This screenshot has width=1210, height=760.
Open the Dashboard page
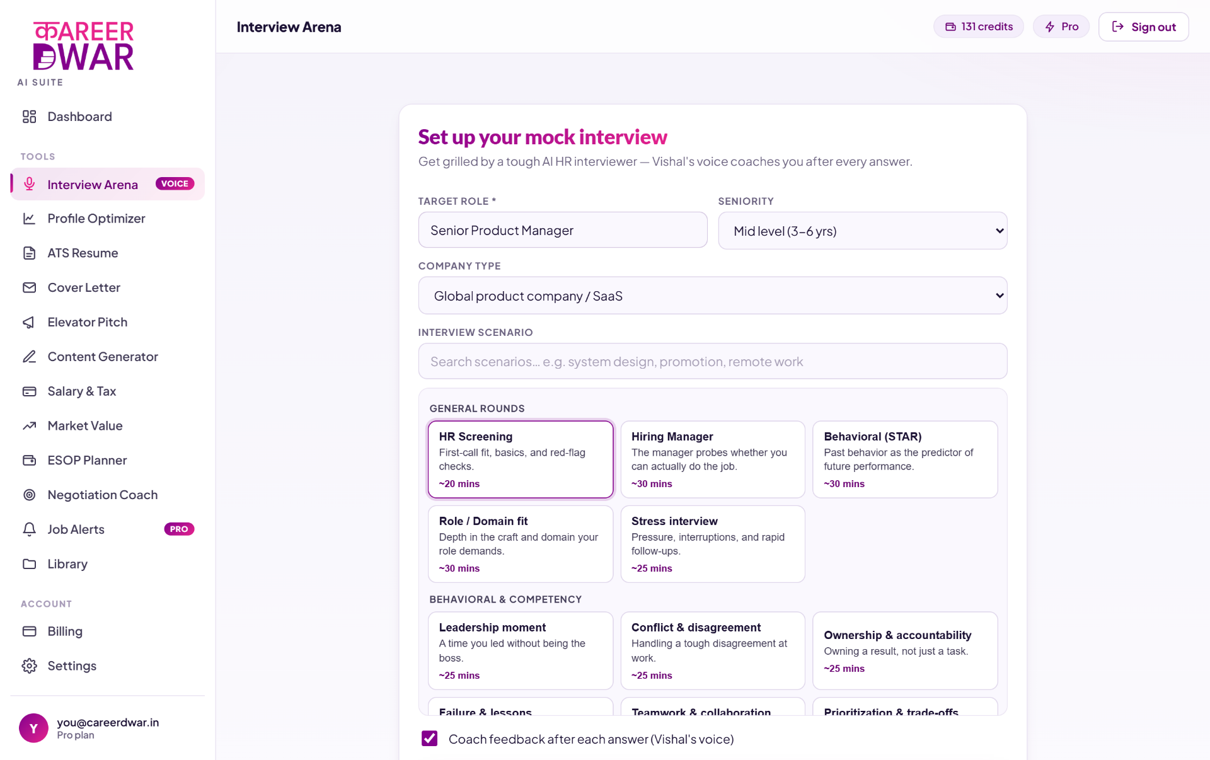point(107,117)
